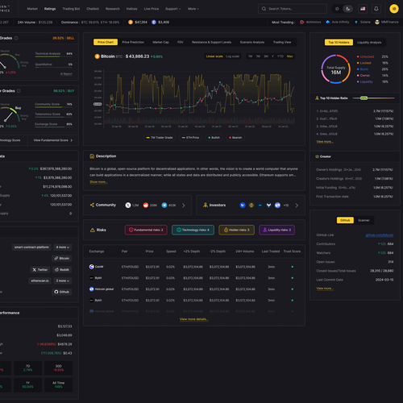Image resolution: width=403 pixels, height=403 pixels.
Task: Click the Hotcoin global exchange logo
Action: [x=91, y=289]
